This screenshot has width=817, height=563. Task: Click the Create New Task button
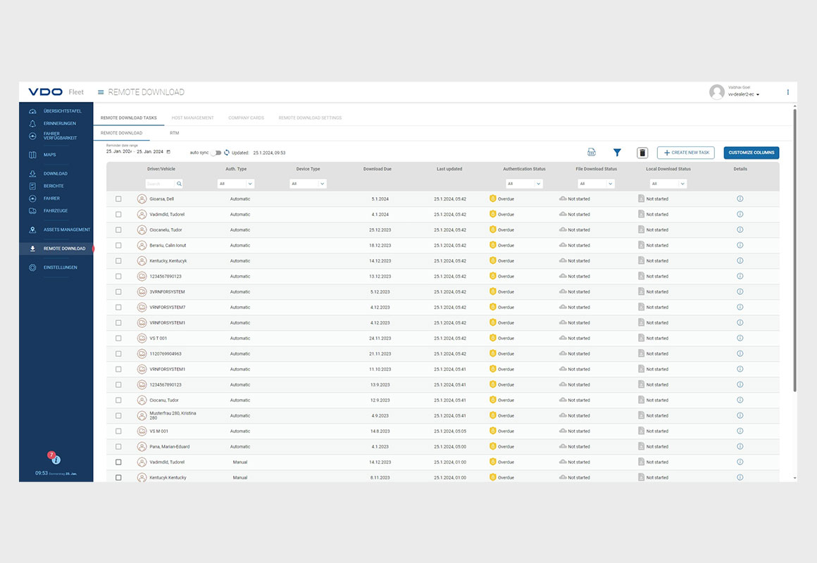685,153
